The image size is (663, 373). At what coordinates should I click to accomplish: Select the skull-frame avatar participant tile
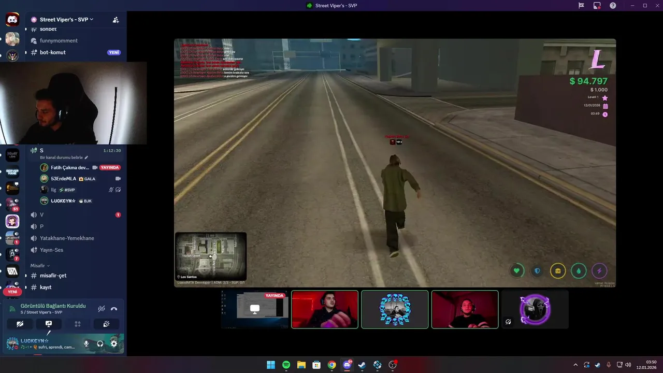tap(395, 309)
